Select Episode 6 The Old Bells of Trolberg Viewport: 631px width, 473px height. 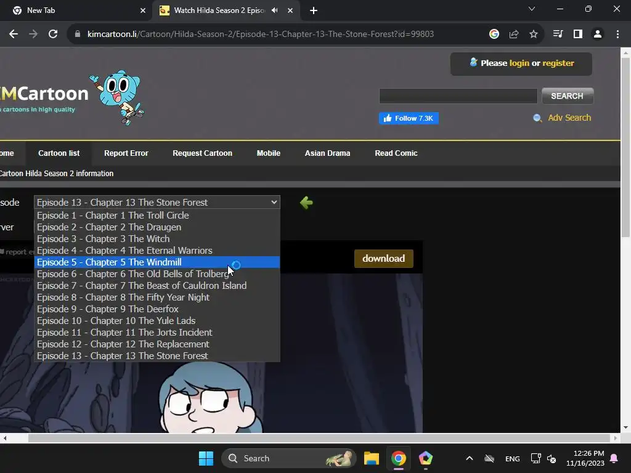click(x=157, y=273)
